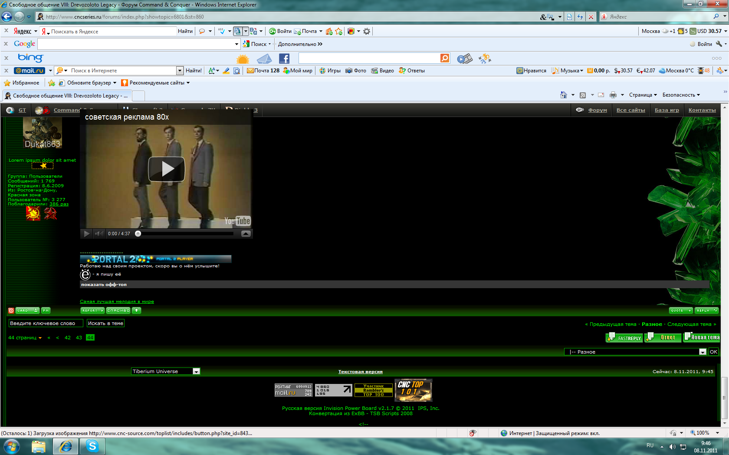729x455 pixels.
Task: Mute the video using the speaker icon
Action: point(99,234)
